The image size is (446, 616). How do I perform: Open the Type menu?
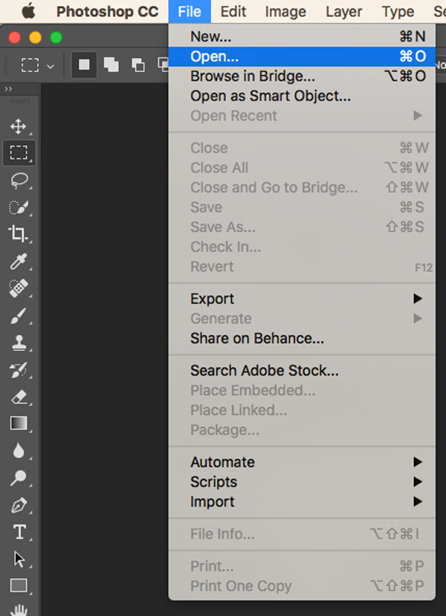pyautogui.click(x=398, y=12)
